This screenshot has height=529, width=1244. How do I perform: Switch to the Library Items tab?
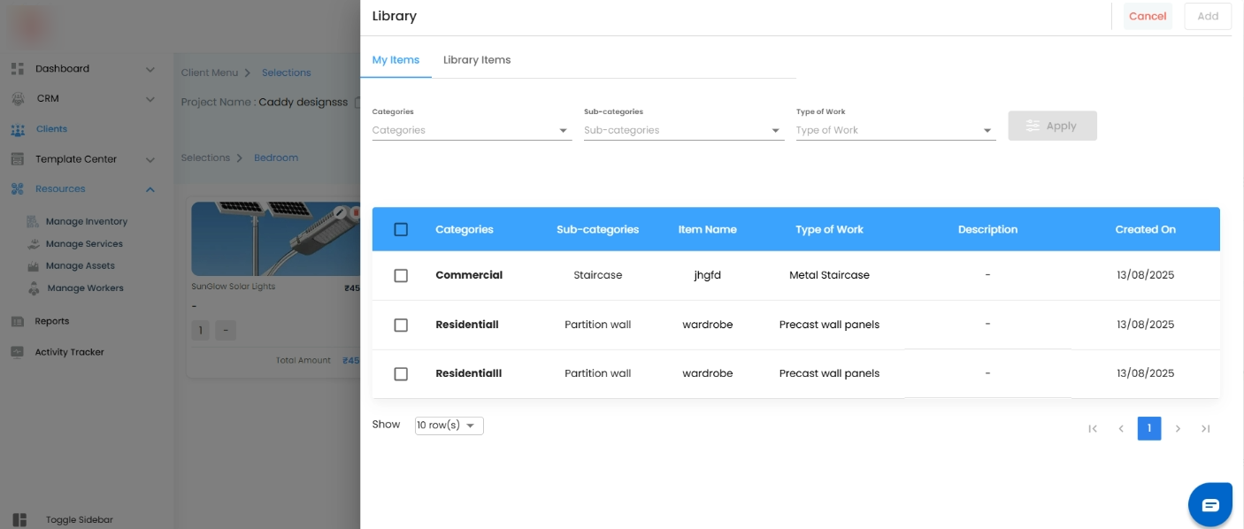coord(477,60)
